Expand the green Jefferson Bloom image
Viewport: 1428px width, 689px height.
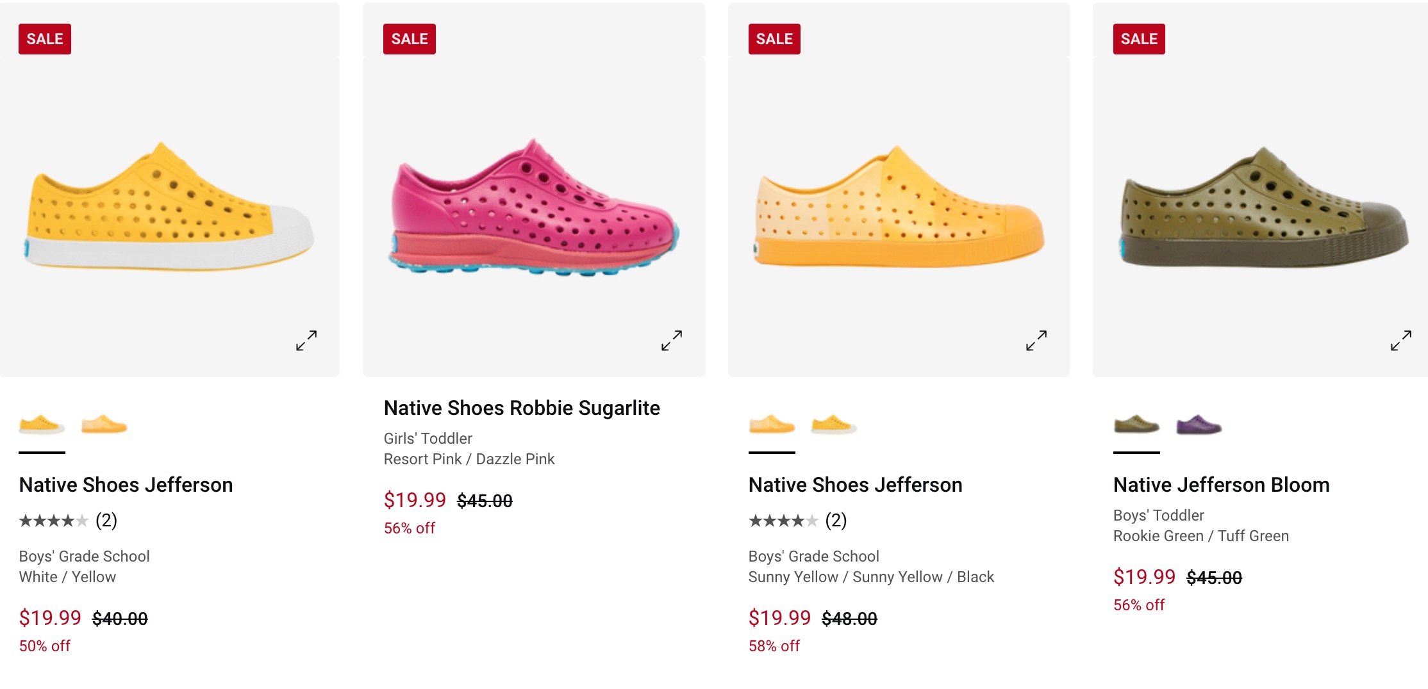1401,341
